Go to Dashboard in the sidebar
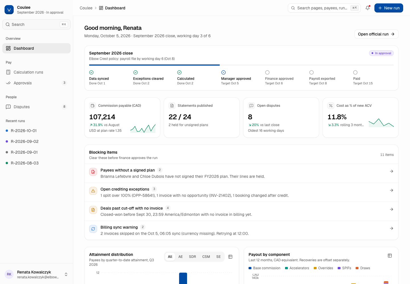 pyautogui.click(x=36, y=48)
